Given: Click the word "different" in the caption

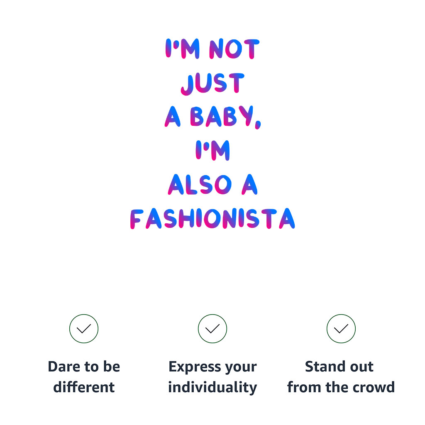Looking at the screenshot, I should (84, 387).
